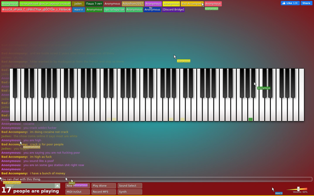Click the Facebook Share button
Viewport: 314px width, 196px height.
tap(307, 3)
